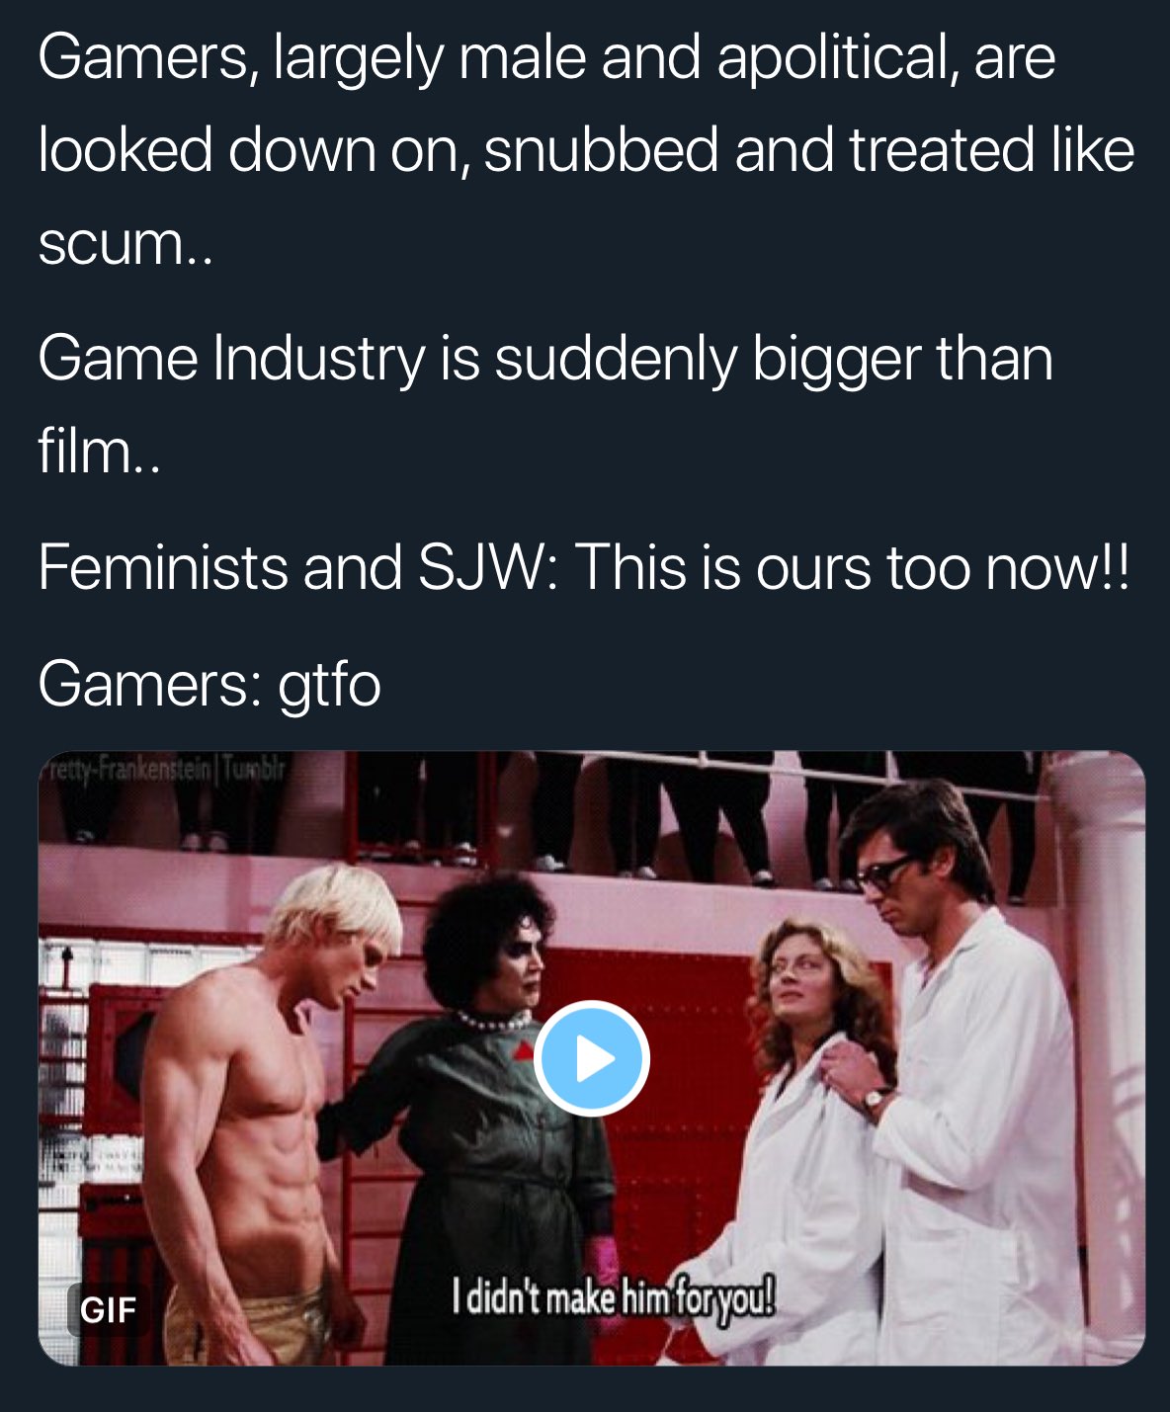Image resolution: width=1170 pixels, height=1412 pixels.
Task: Click the pretty-Frankenstein Tumblr watermark
Action: (164, 769)
